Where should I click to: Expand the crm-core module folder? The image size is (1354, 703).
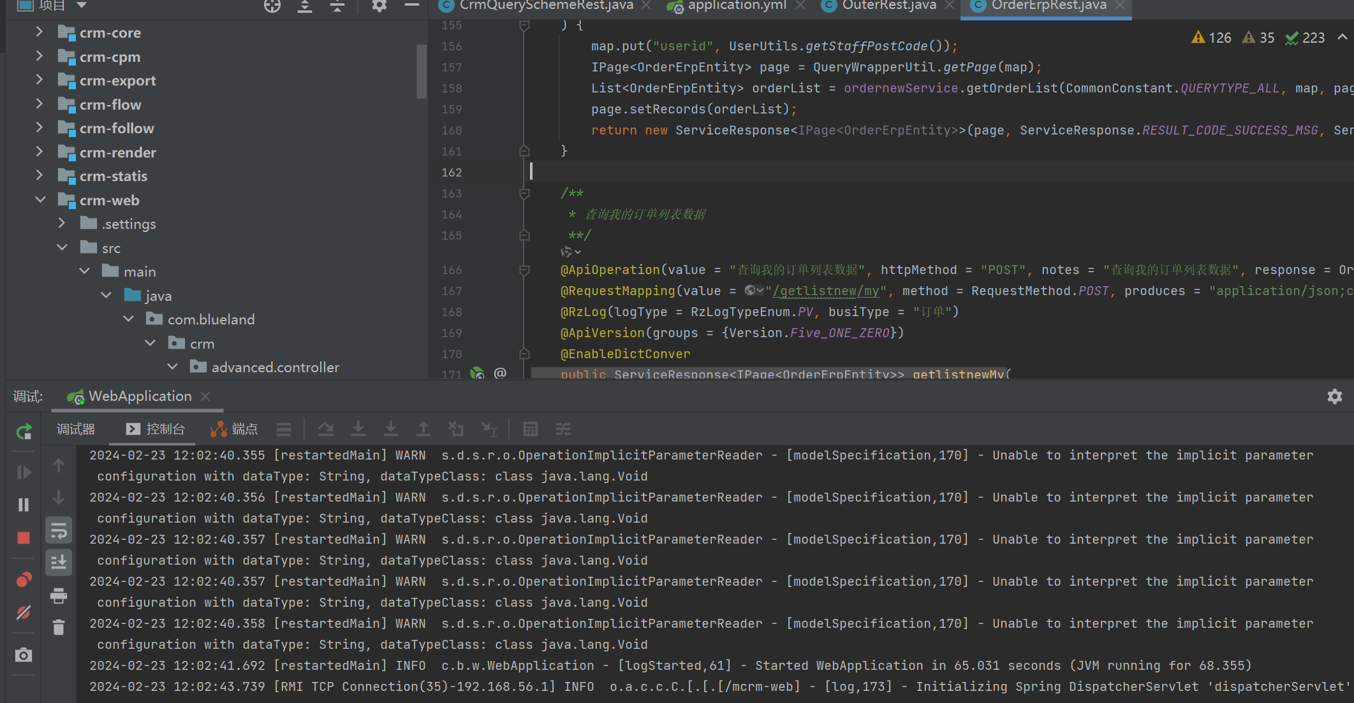point(40,32)
